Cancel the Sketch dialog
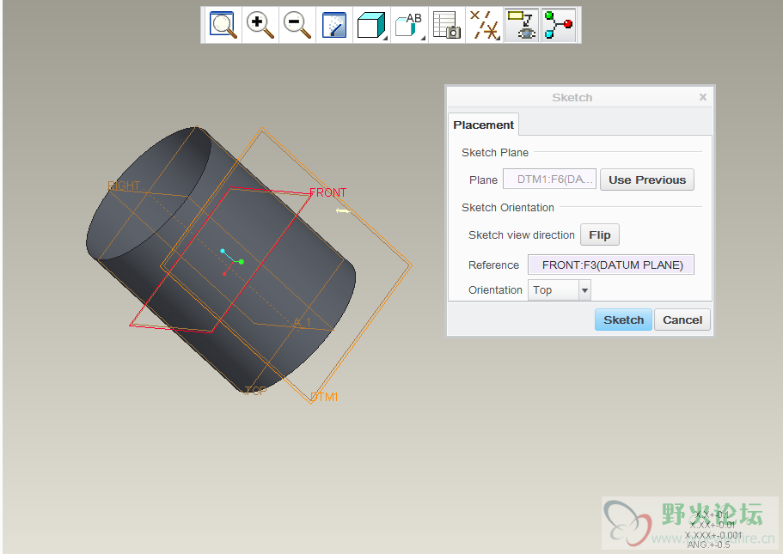Image resolution: width=783 pixels, height=554 pixels. [x=682, y=320]
